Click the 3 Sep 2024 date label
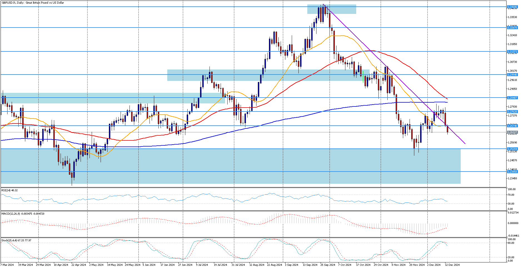This screenshot has width=521, height=268. coord(291,265)
